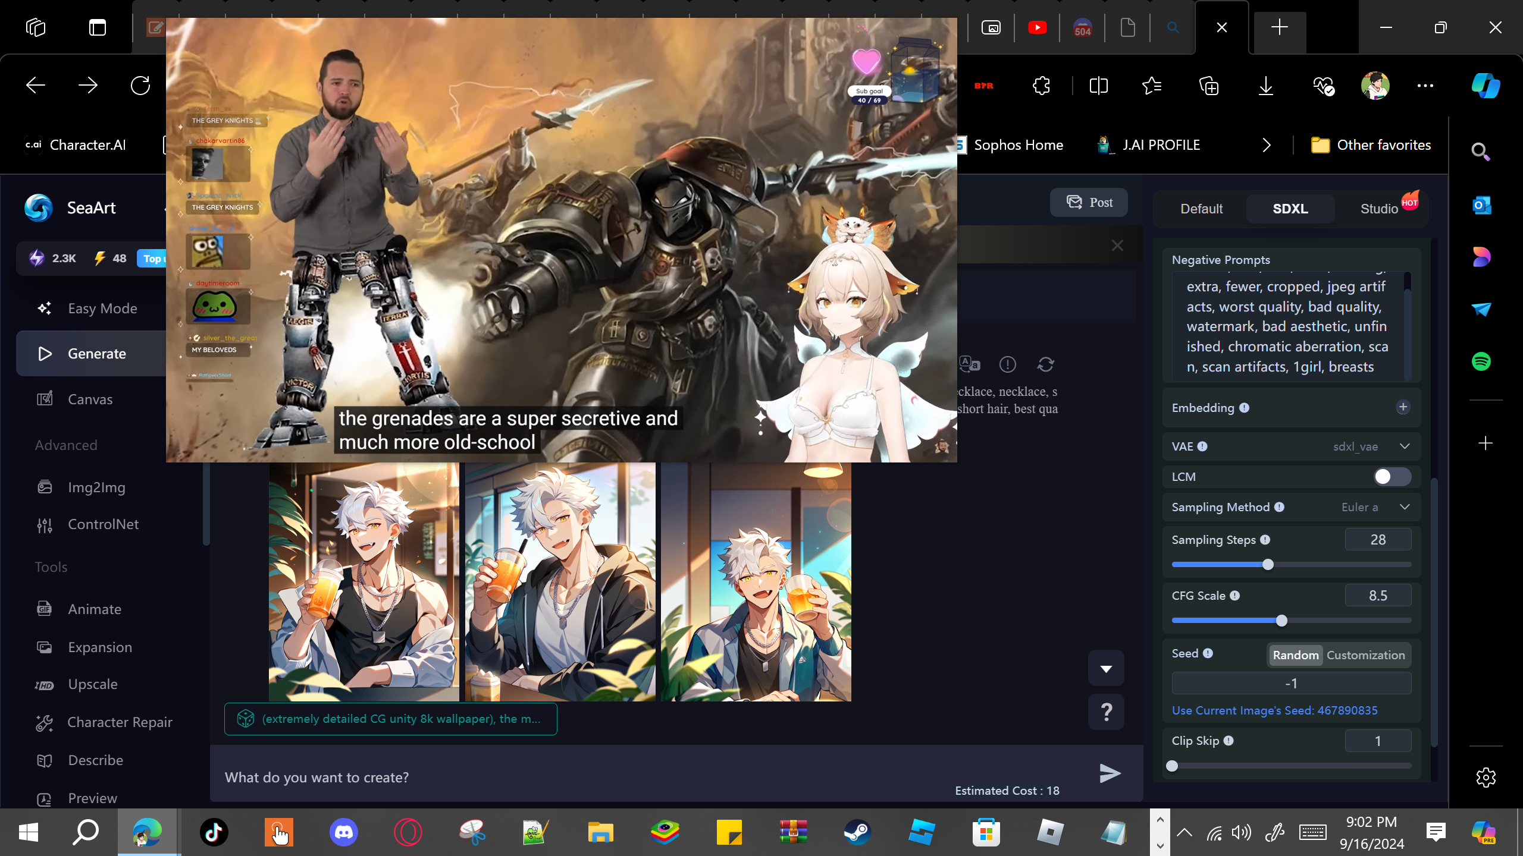Open Character.AI bookmark
Viewport: 1523px width, 856px height.
pos(76,145)
